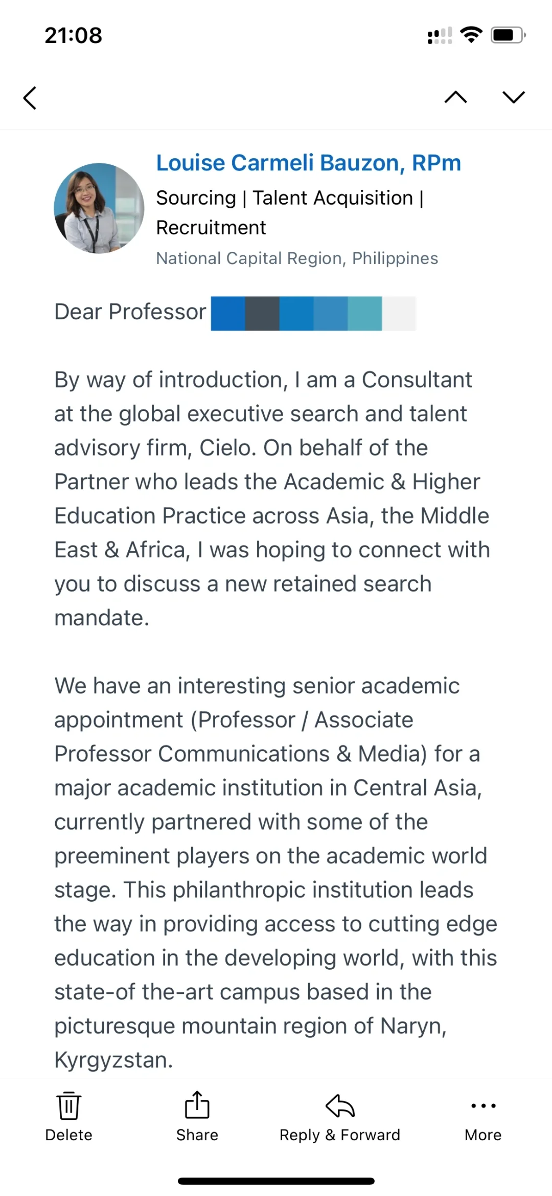Tap the Share icon
The width and height of the screenshot is (552, 1196).
tap(197, 1105)
